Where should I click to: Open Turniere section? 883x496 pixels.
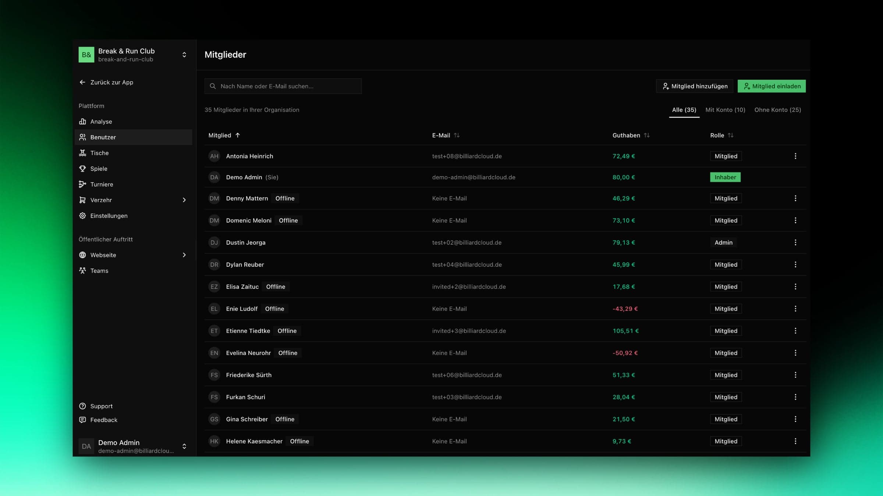pyautogui.click(x=133, y=184)
